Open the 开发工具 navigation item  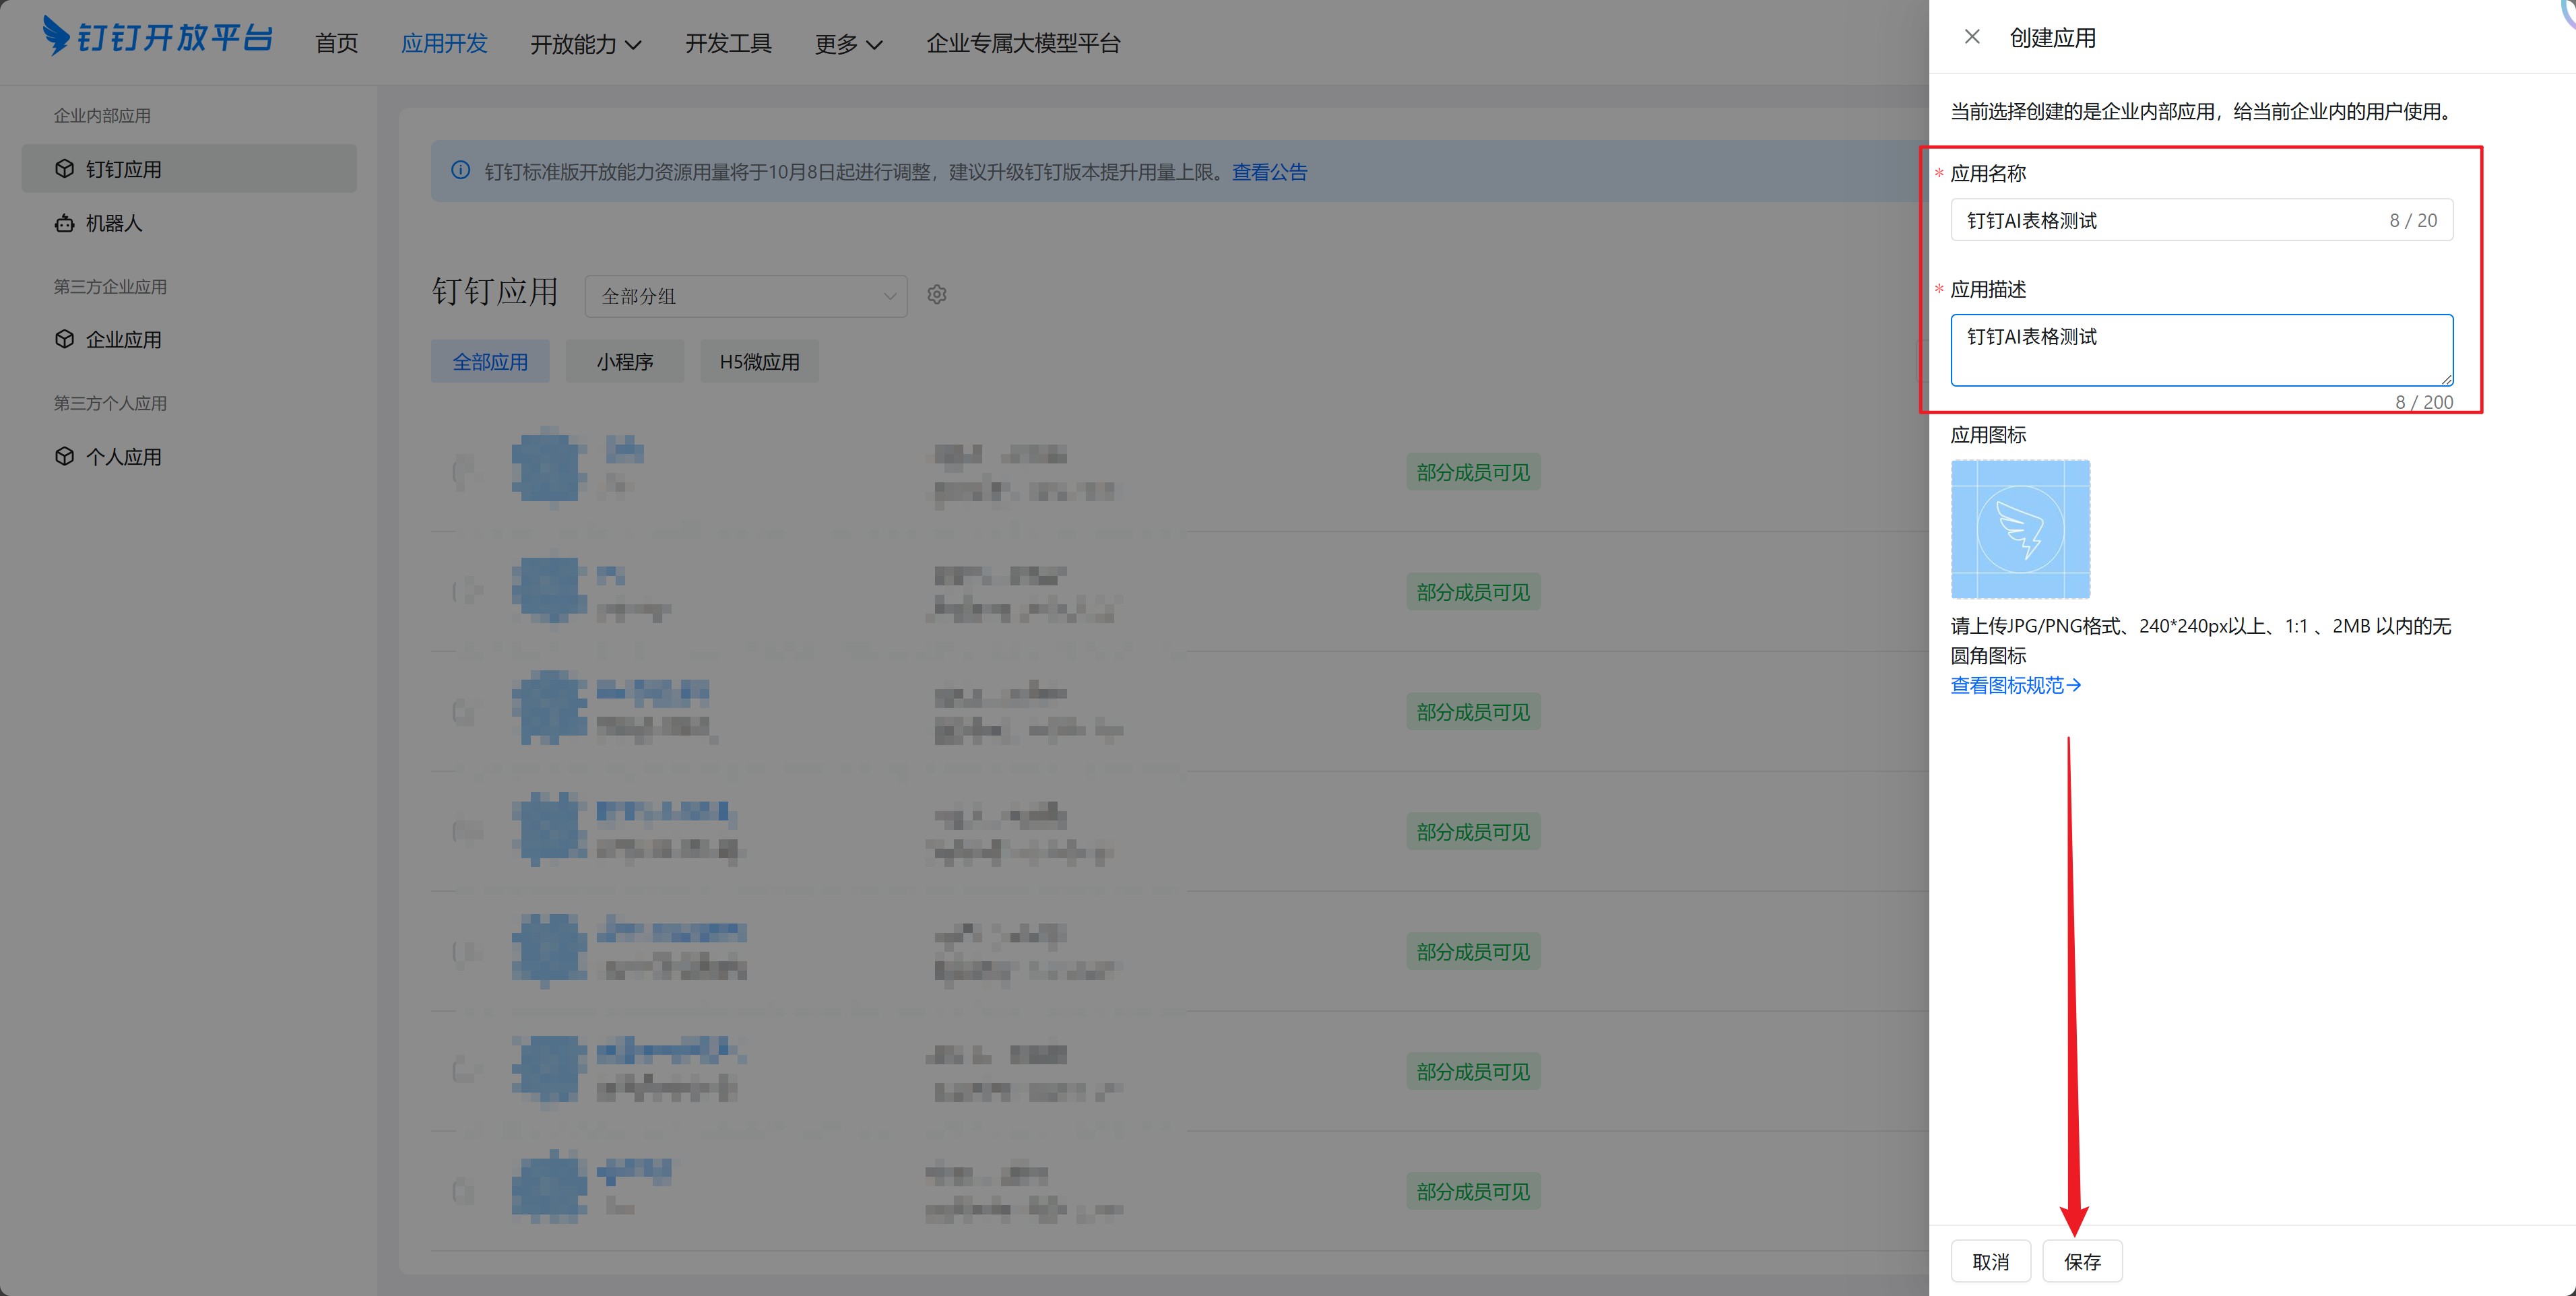[727, 44]
